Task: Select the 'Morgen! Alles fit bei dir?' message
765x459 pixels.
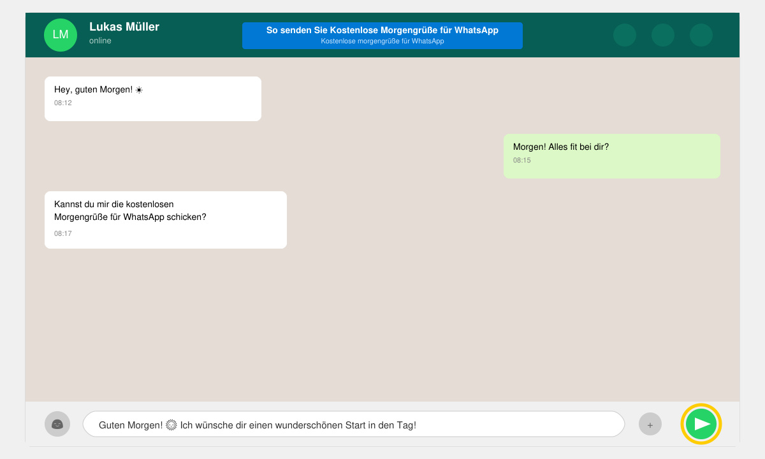Action: coord(612,156)
